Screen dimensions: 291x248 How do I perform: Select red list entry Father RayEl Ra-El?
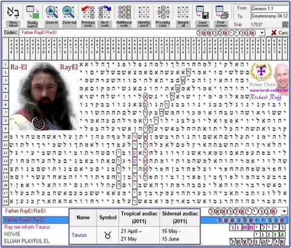(x=25, y=211)
